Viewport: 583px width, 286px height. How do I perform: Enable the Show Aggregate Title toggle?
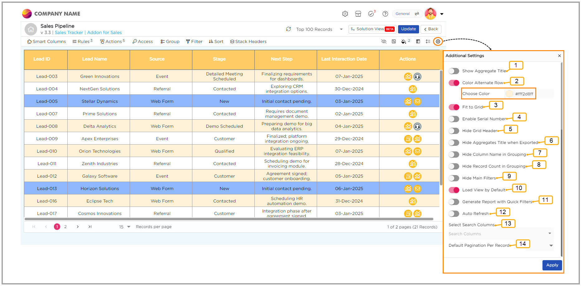[x=454, y=71]
